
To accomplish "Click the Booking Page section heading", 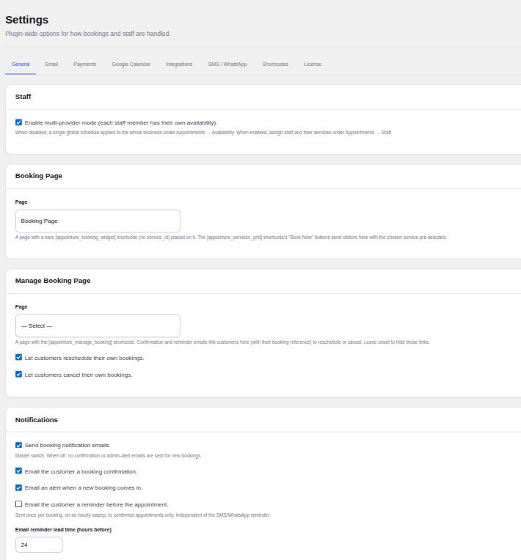I will click(39, 176).
